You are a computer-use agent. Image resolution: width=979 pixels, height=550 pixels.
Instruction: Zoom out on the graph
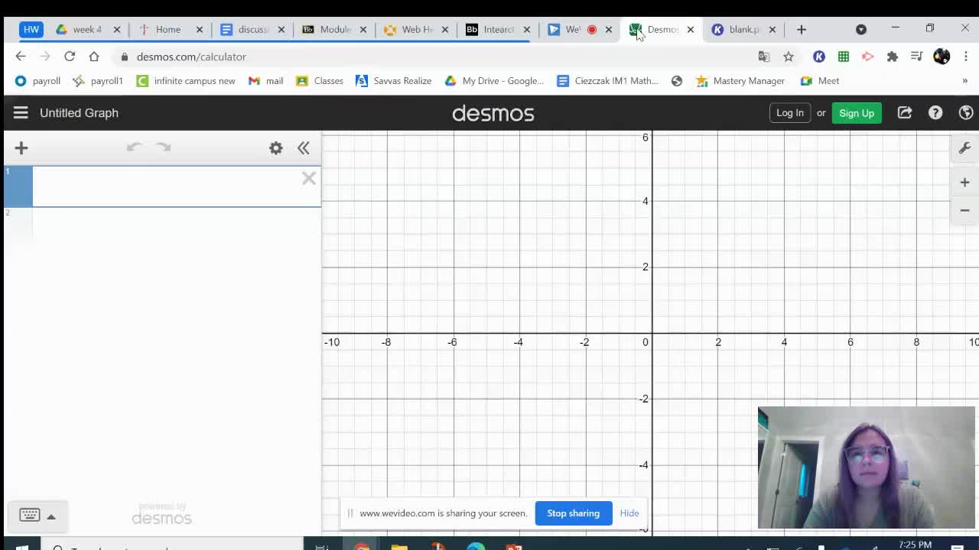(964, 210)
